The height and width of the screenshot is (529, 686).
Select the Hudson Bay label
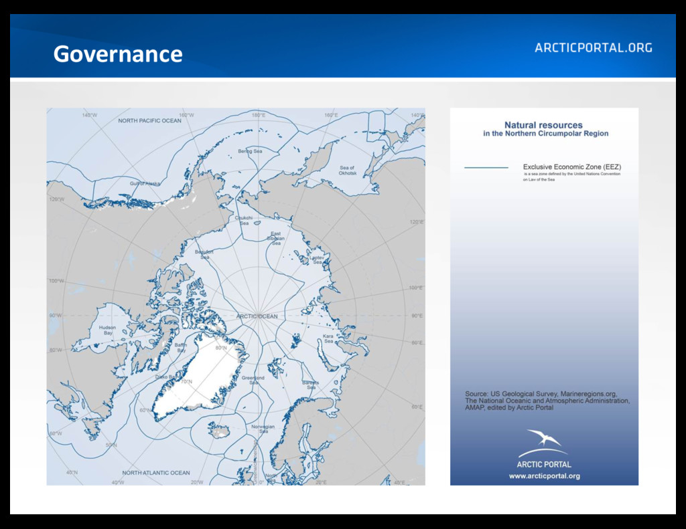(108, 330)
